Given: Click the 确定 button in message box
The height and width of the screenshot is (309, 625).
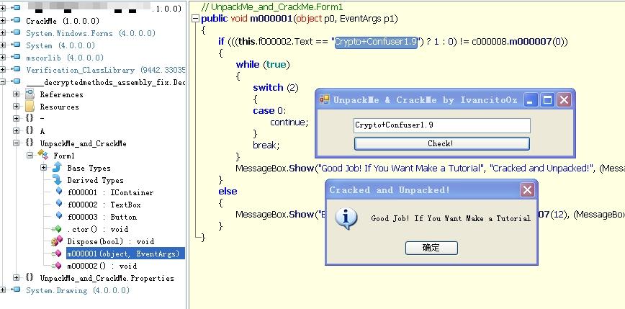Looking at the screenshot, I should pos(431,248).
